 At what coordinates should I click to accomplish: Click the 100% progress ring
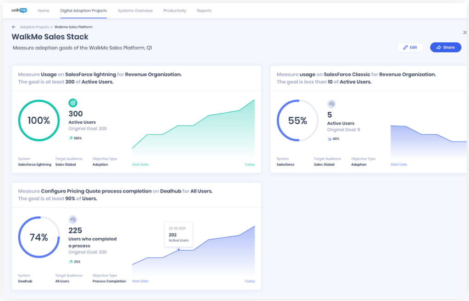point(39,120)
